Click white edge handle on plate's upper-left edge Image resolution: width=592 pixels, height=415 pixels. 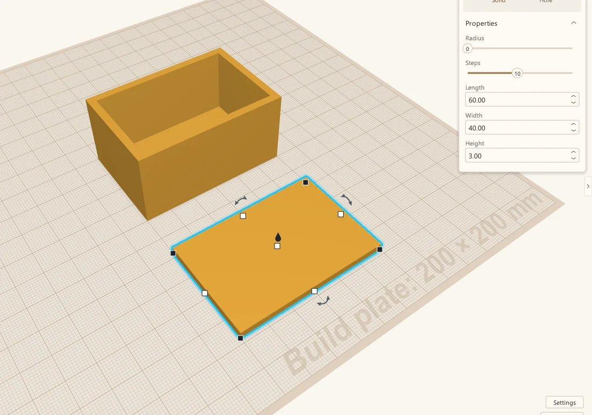pyautogui.click(x=243, y=216)
